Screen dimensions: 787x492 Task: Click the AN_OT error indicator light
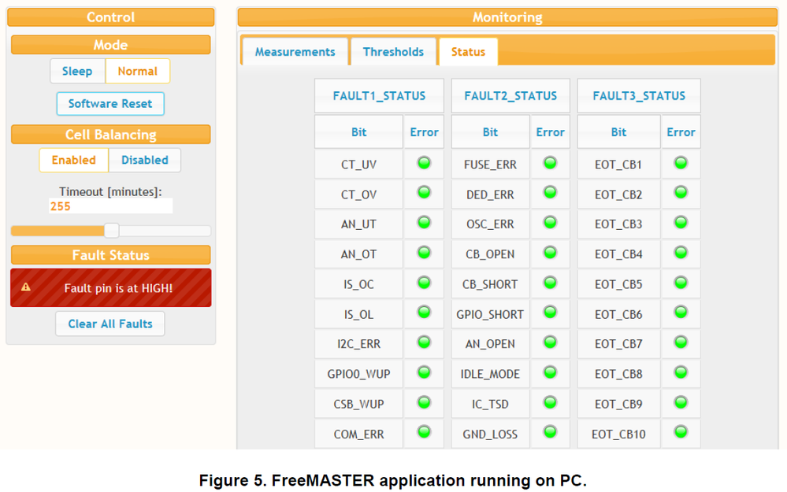[424, 253]
